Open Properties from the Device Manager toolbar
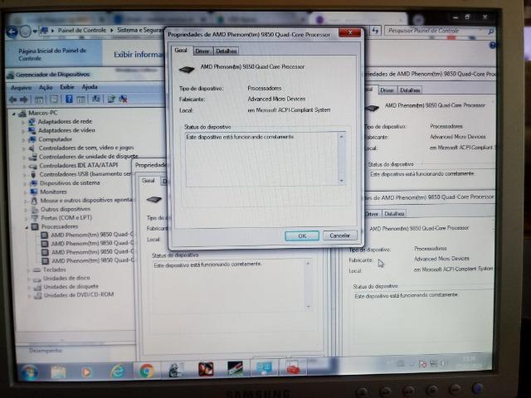Viewport: 531px width, 398px height. pos(54,99)
